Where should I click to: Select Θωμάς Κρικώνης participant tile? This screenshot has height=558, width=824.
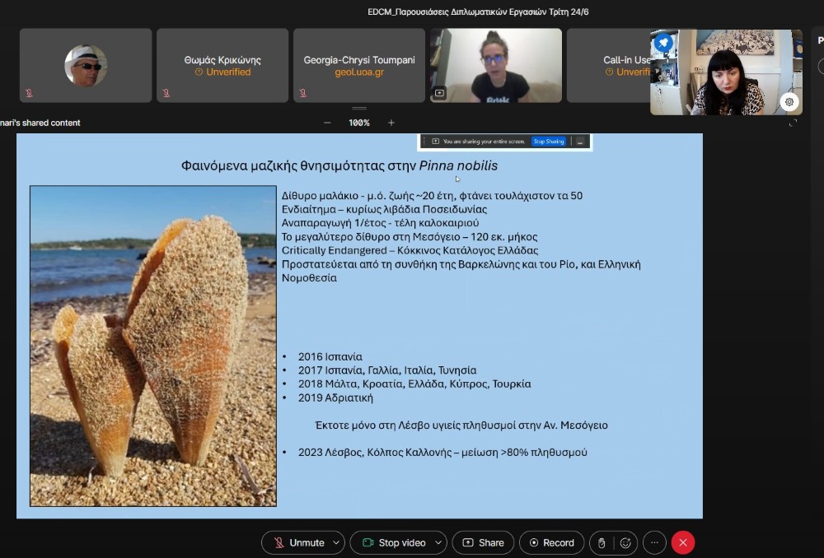pos(222,66)
